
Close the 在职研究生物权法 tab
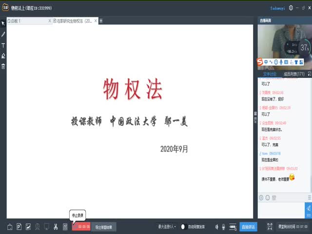click(x=96, y=20)
